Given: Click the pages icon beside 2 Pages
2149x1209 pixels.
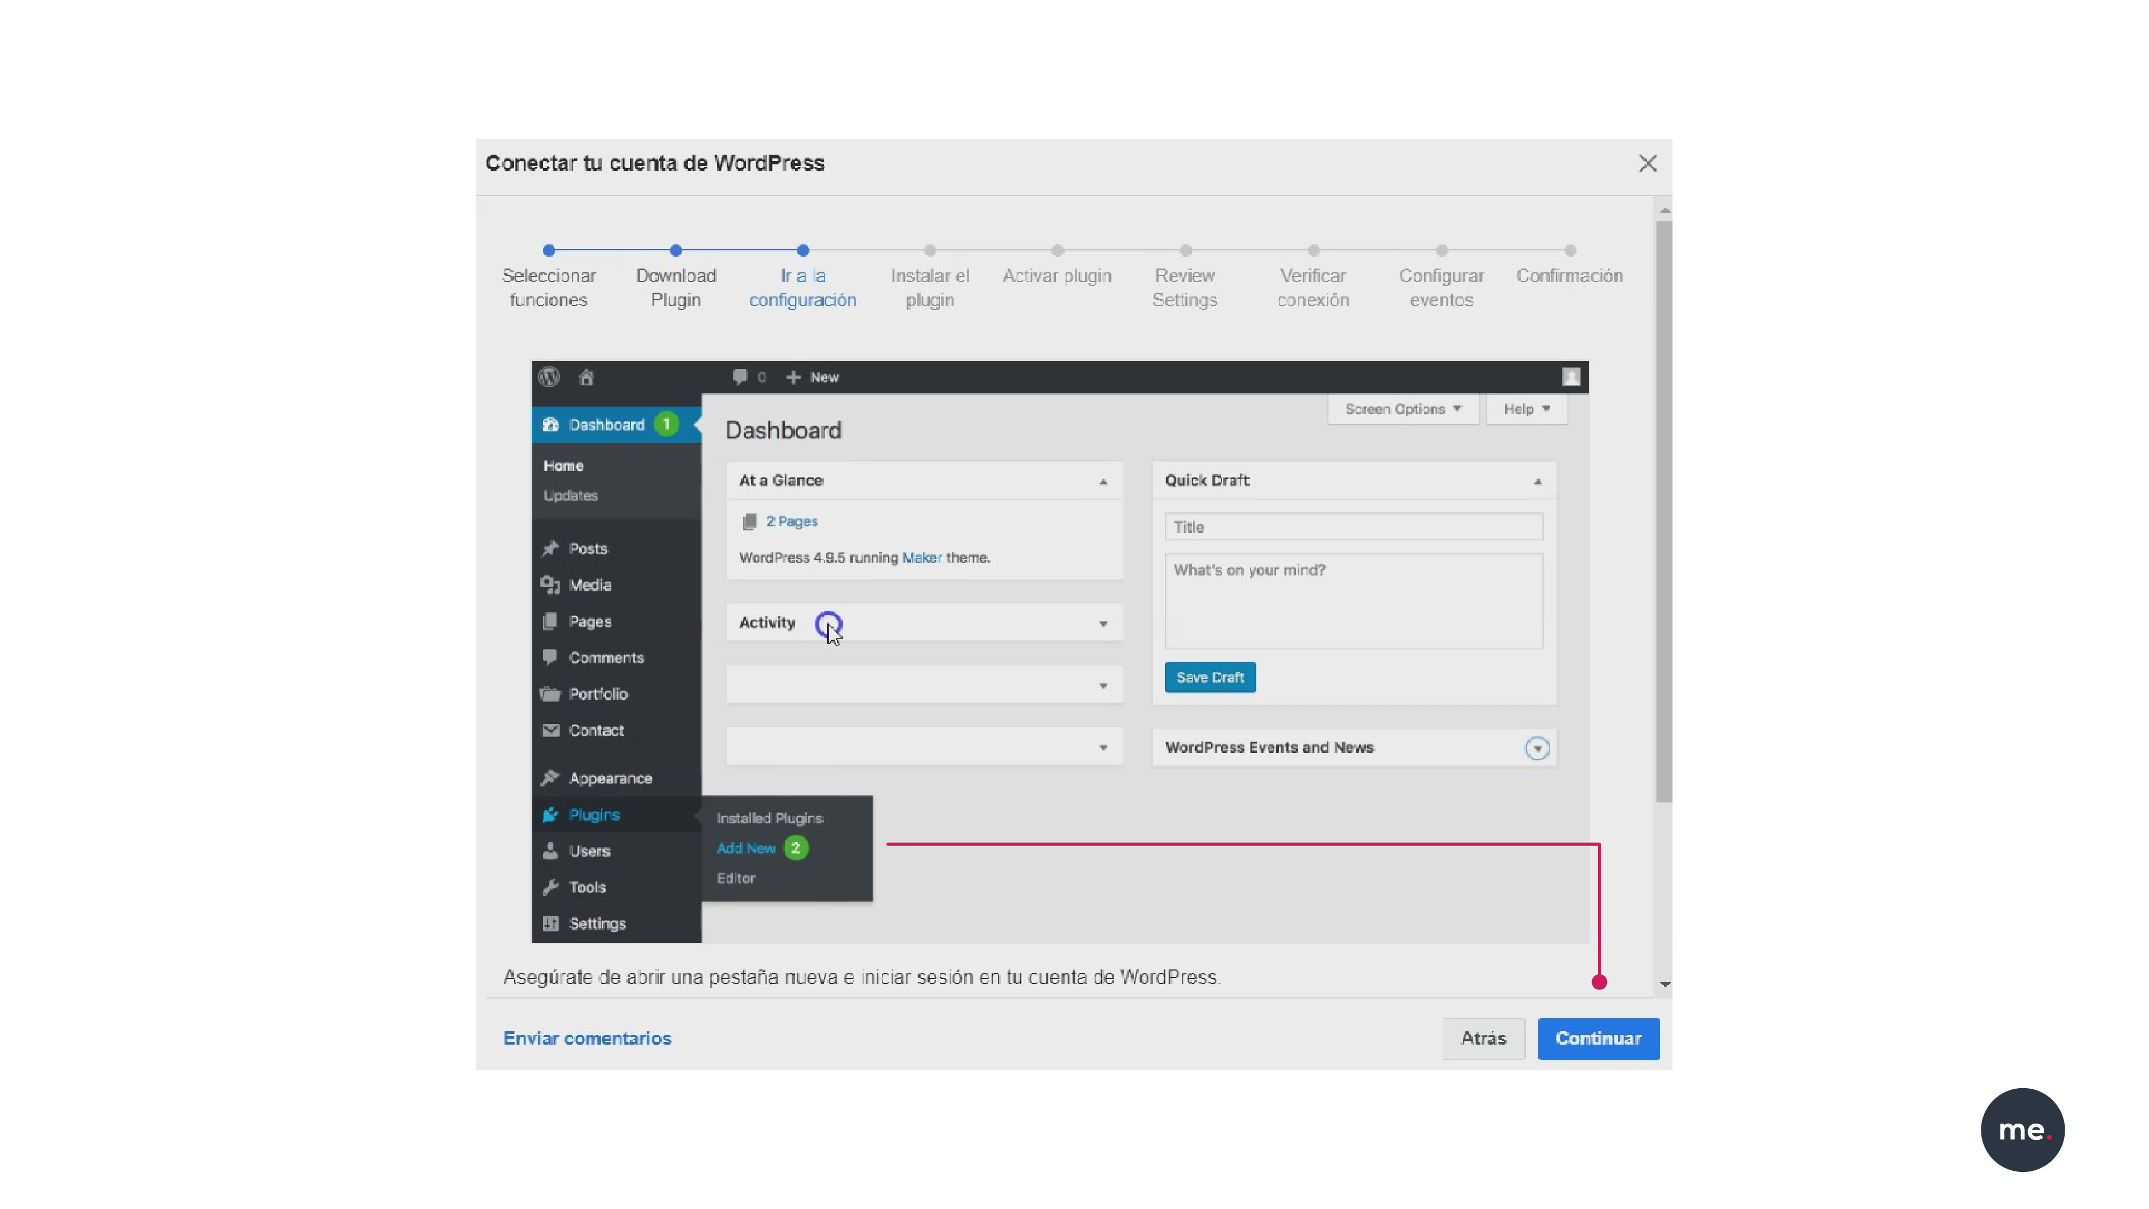Looking at the screenshot, I should (x=749, y=522).
